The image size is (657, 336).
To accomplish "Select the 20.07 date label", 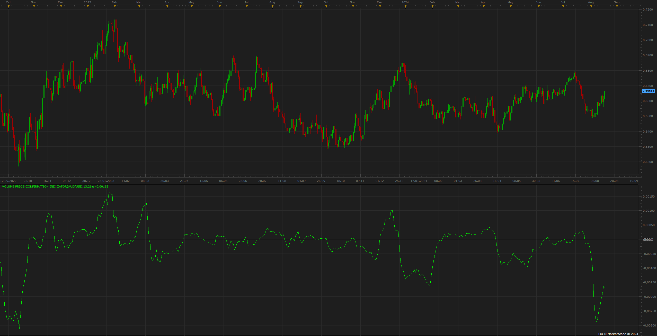I will pos(262,181).
